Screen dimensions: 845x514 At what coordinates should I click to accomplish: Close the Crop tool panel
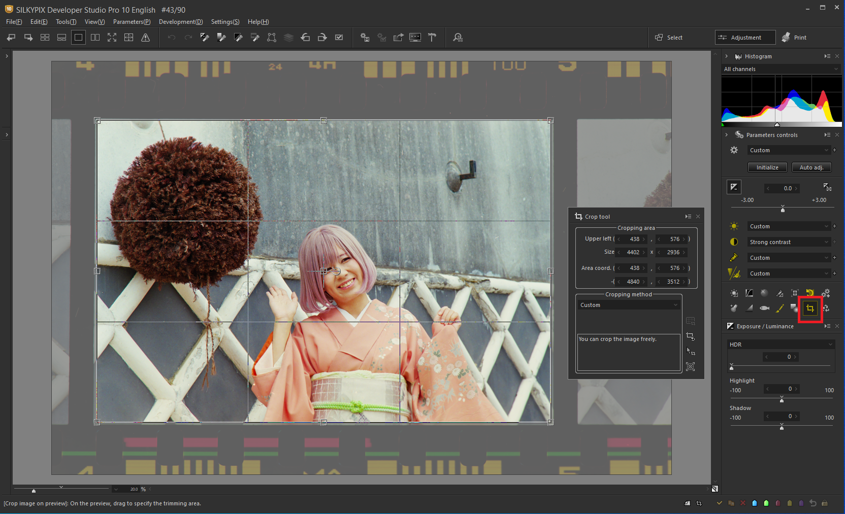[x=698, y=217]
